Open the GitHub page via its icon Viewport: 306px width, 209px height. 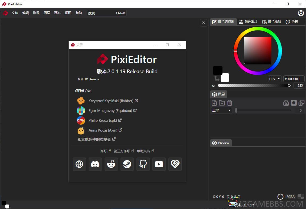click(x=143, y=164)
